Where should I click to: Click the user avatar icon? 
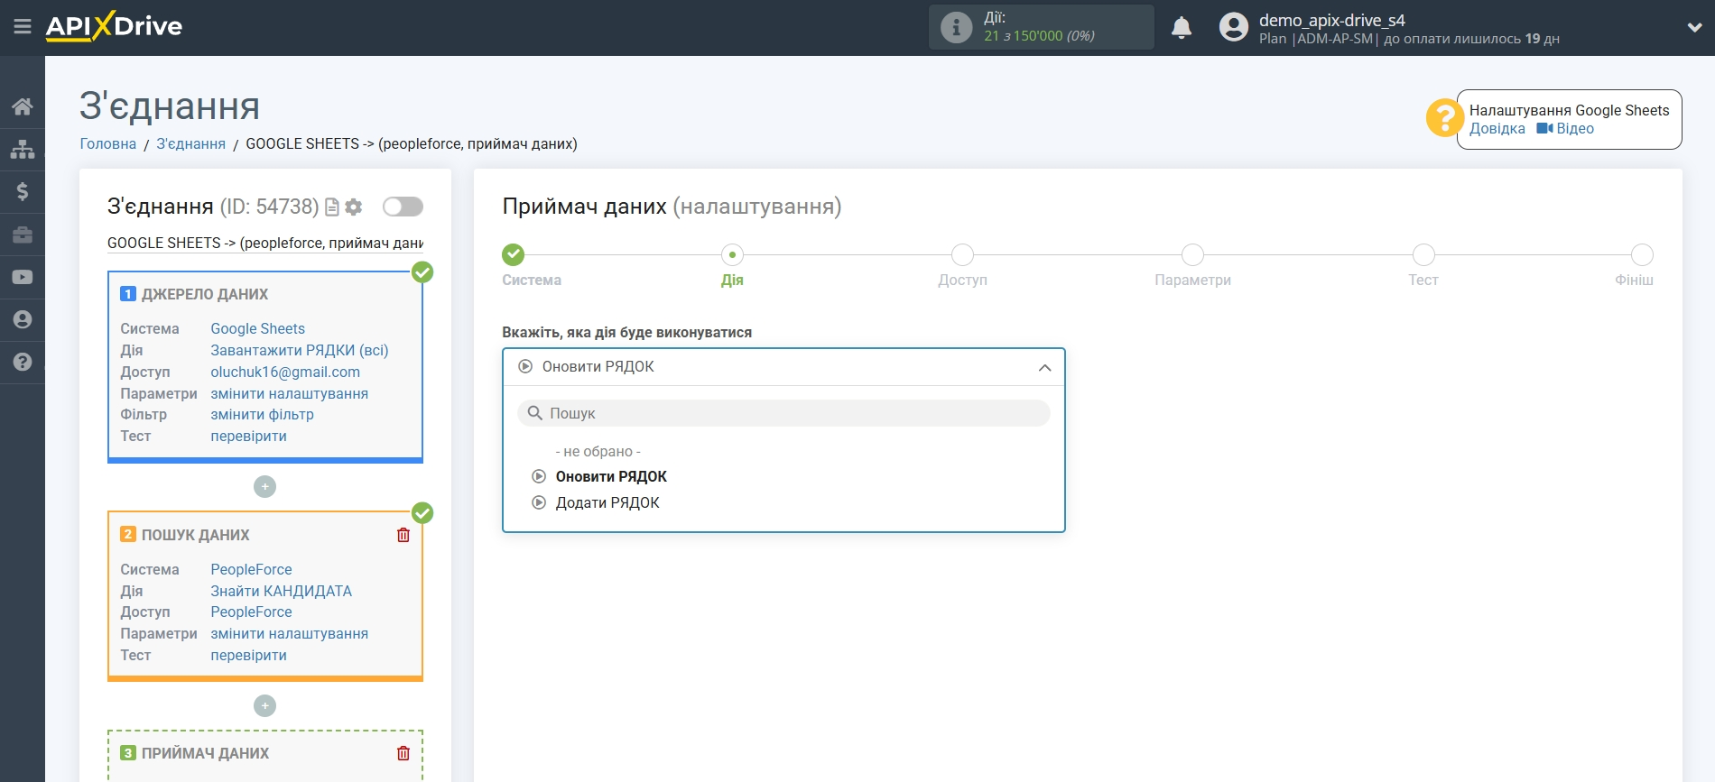point(1233,27)
